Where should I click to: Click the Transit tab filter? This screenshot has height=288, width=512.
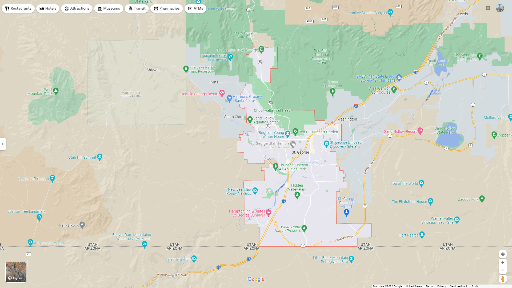tap(137, 8)
